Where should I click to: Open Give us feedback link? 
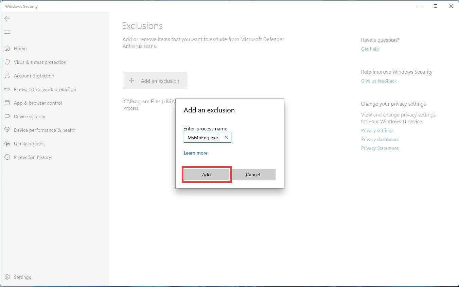point(379,81)
